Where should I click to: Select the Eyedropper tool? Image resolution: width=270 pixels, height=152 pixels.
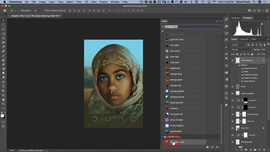[3, 47]
